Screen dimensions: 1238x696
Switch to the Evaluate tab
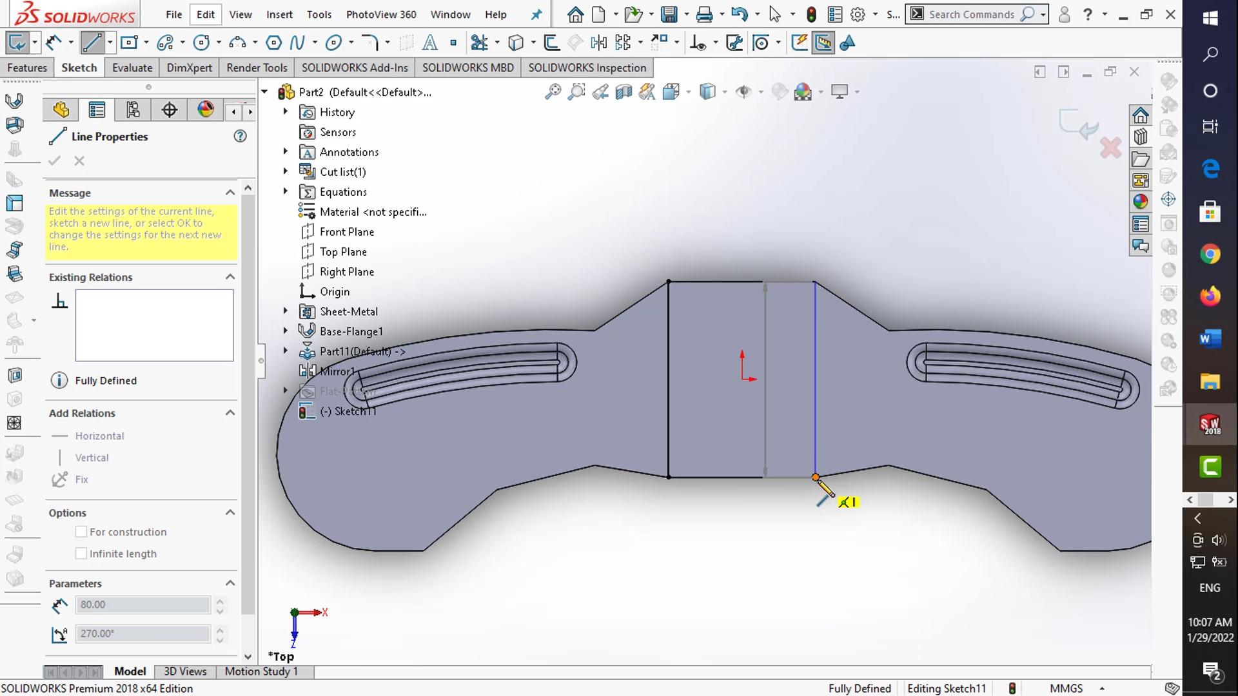132,68
